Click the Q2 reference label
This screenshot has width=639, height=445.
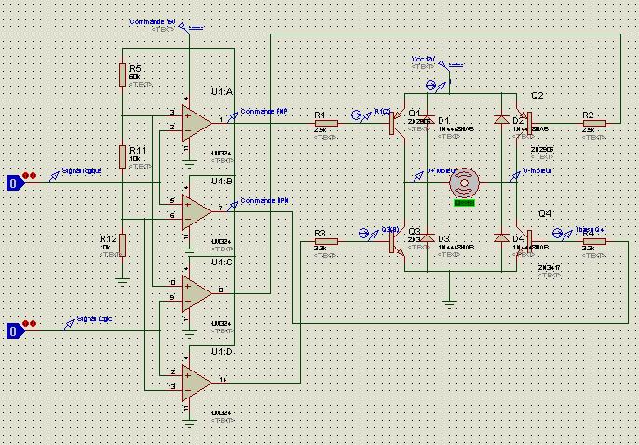(x=537, y=96)
